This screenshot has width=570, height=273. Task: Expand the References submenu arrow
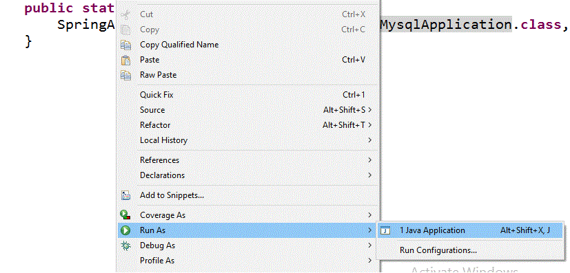(369, 160)
